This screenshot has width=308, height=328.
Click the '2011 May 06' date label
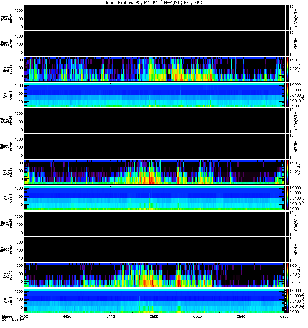[x=13, y=320]
